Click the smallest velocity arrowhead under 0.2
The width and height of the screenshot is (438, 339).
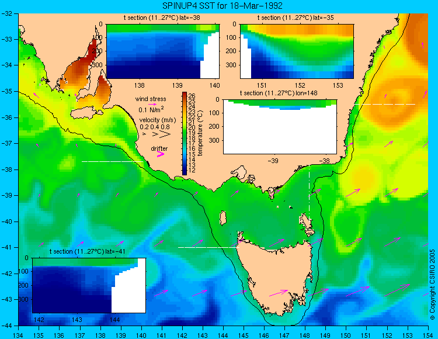pos(144,134)
